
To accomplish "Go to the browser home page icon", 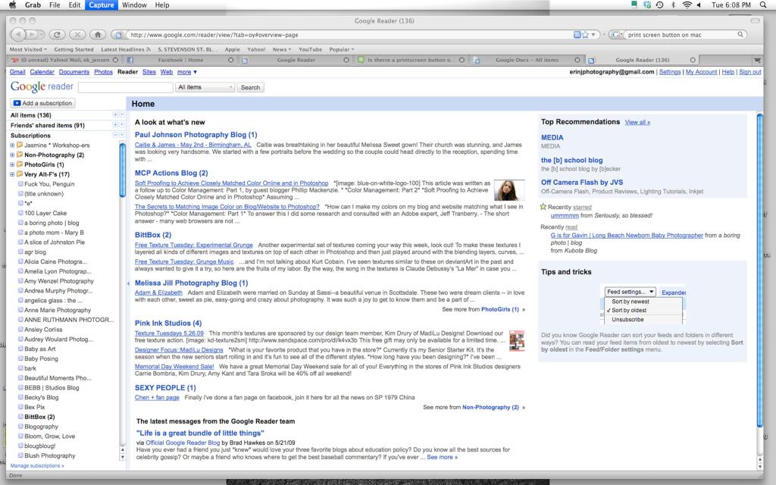I will [98, 35].
